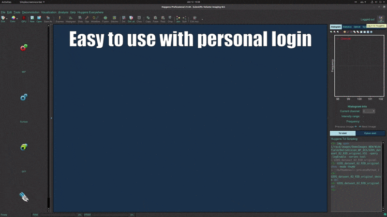Click the Next image link
Image resolution: width=387 pixels, height=217 pixels.
coord(367,126)
